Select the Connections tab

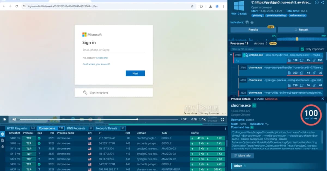click(51, 128)
